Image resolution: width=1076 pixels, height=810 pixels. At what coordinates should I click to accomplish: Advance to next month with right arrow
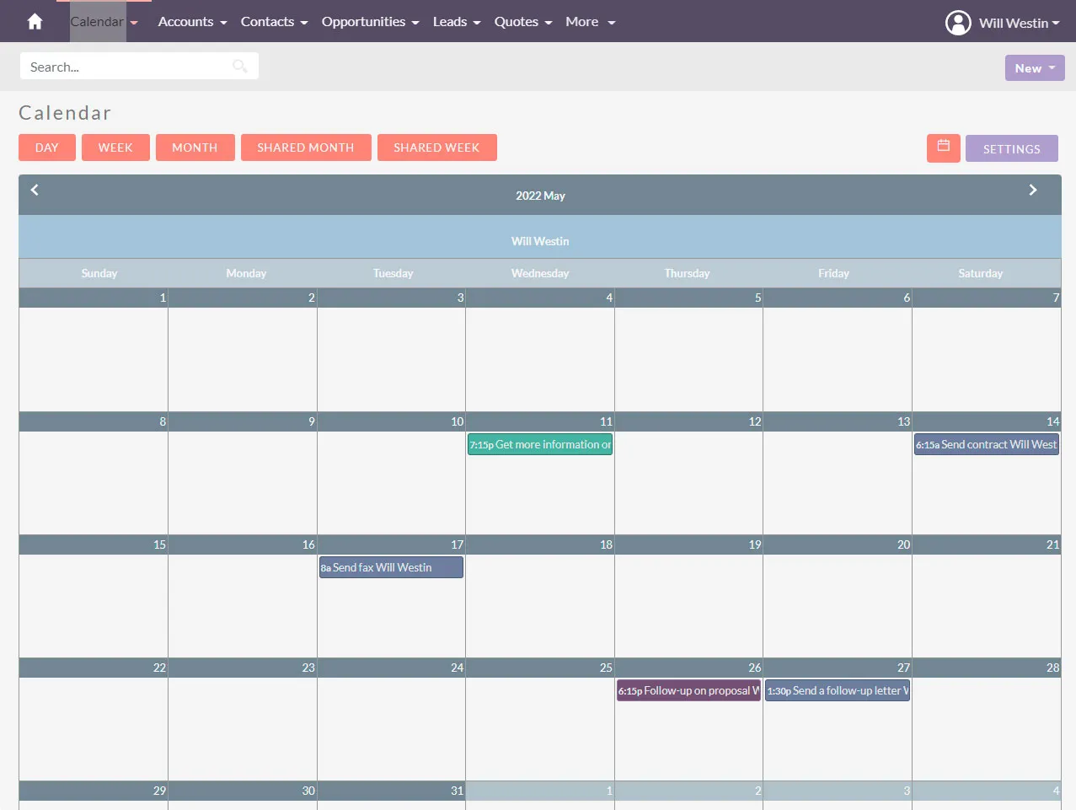[1032, 190]
